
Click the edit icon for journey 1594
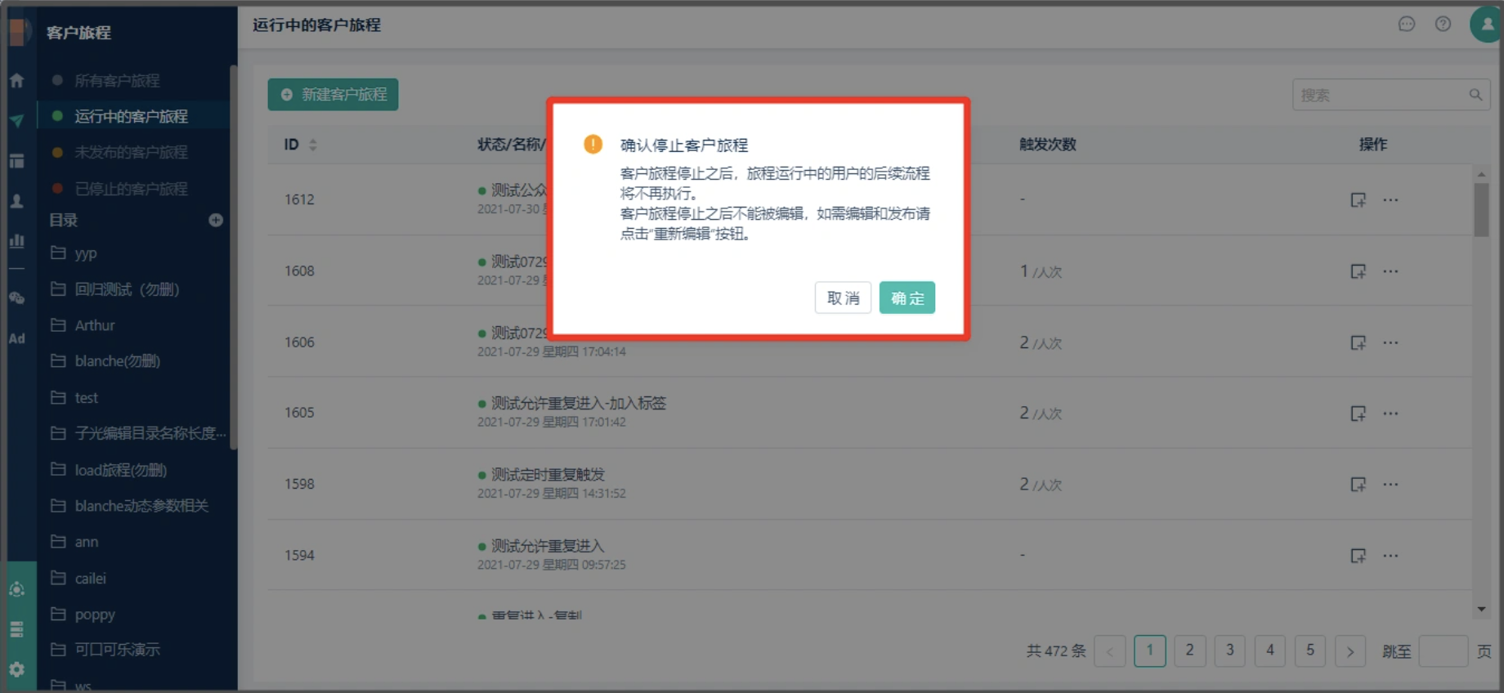tap(1358, 556)
